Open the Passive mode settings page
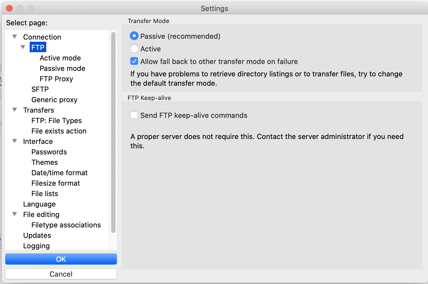Image resolution: width=428 pixels, height=284 pixels. (62, 68)
